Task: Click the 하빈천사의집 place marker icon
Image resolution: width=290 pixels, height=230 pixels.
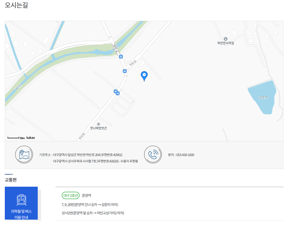Action: [225, 39]
